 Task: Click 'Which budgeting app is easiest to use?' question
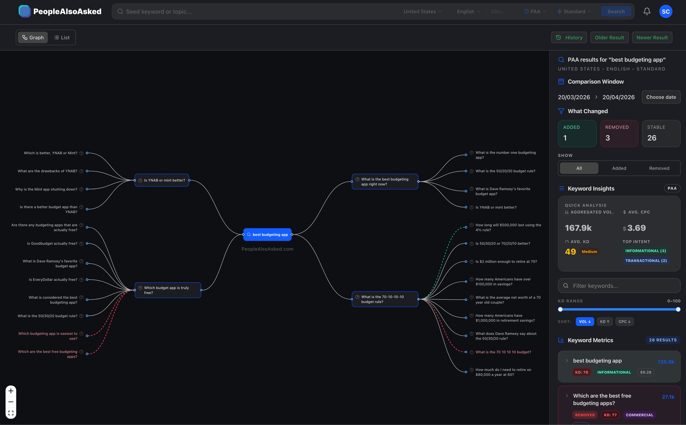point(48,336)
